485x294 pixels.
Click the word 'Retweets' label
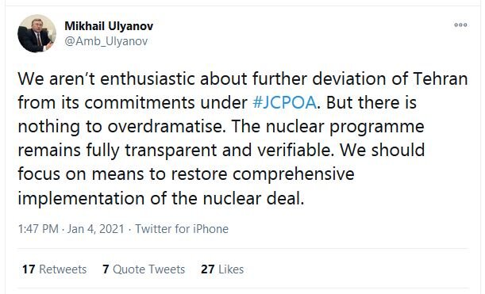[63, 269]
